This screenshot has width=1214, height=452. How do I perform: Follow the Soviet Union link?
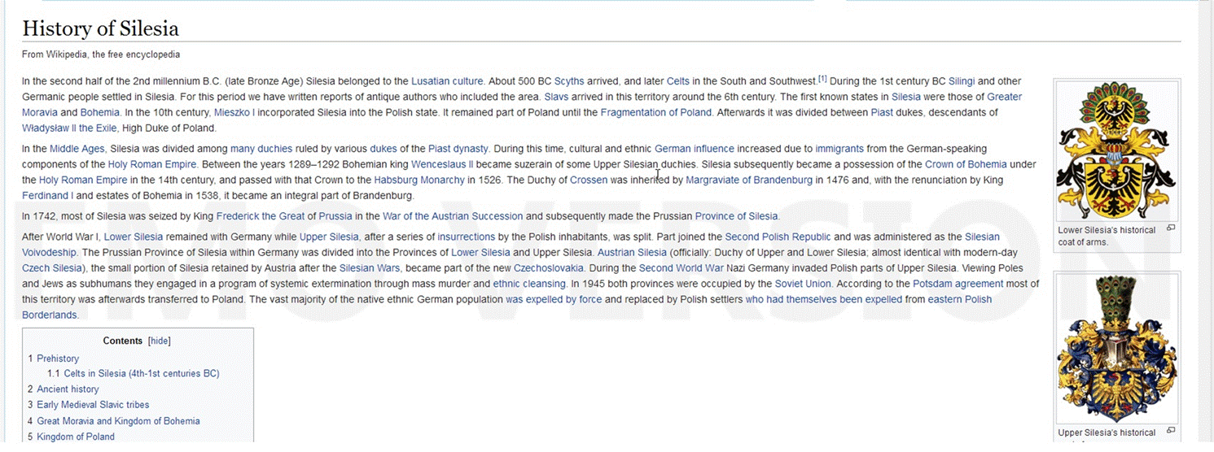(x=803, y=284)
